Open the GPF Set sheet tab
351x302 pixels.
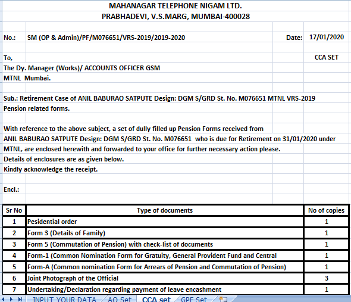[x=194, y=299]
